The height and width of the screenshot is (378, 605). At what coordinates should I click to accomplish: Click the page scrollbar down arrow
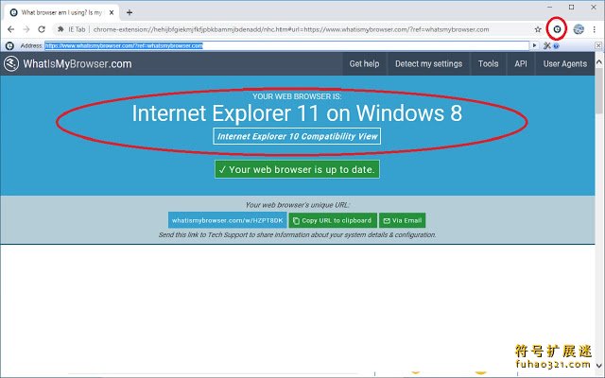tap(599, 365)
